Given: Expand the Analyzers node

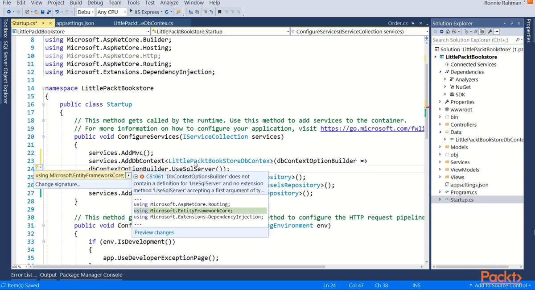Looking at the screenshot, I should click(x=445, y=79).
